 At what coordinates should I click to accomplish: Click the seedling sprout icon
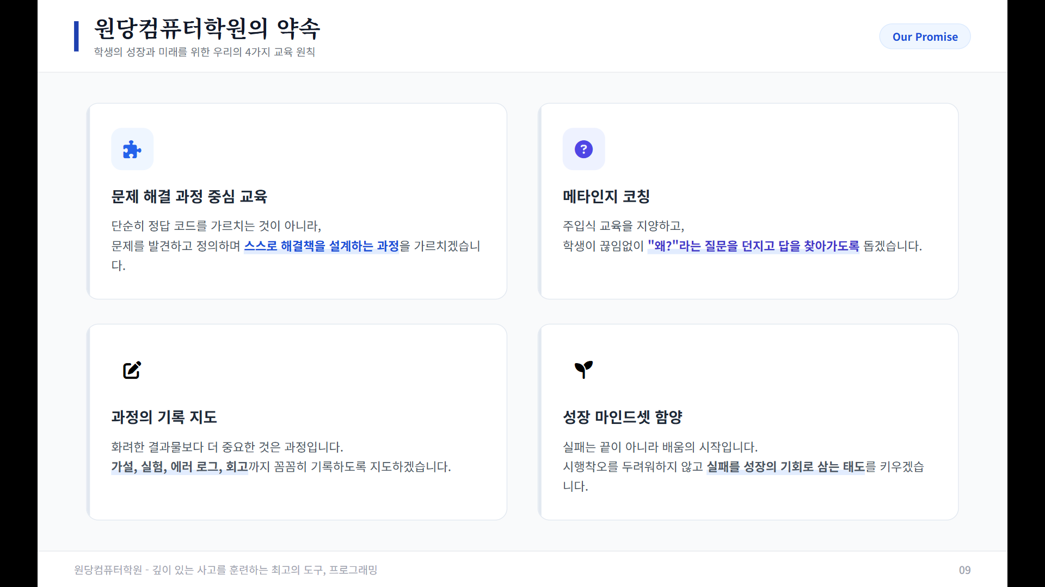(583, 370)
